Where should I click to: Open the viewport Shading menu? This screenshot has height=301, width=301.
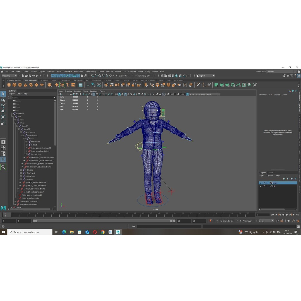tap(68, 91)
